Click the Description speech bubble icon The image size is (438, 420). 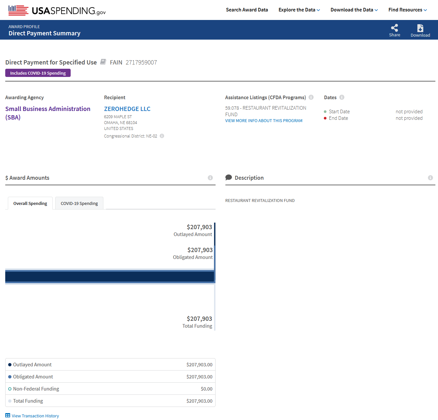[x=229, y=177]
